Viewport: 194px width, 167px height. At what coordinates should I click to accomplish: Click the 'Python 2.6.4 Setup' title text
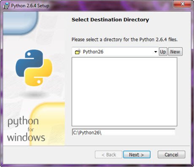pyautogui.click(x=30, y=5)
